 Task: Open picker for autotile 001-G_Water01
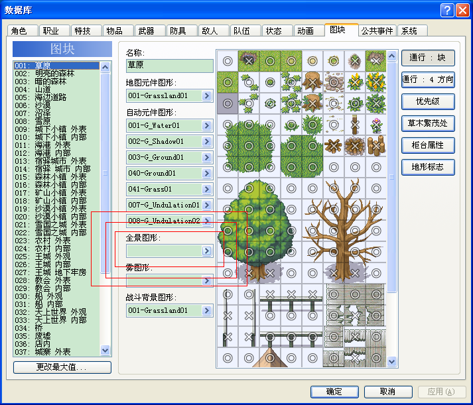point(207,126)
